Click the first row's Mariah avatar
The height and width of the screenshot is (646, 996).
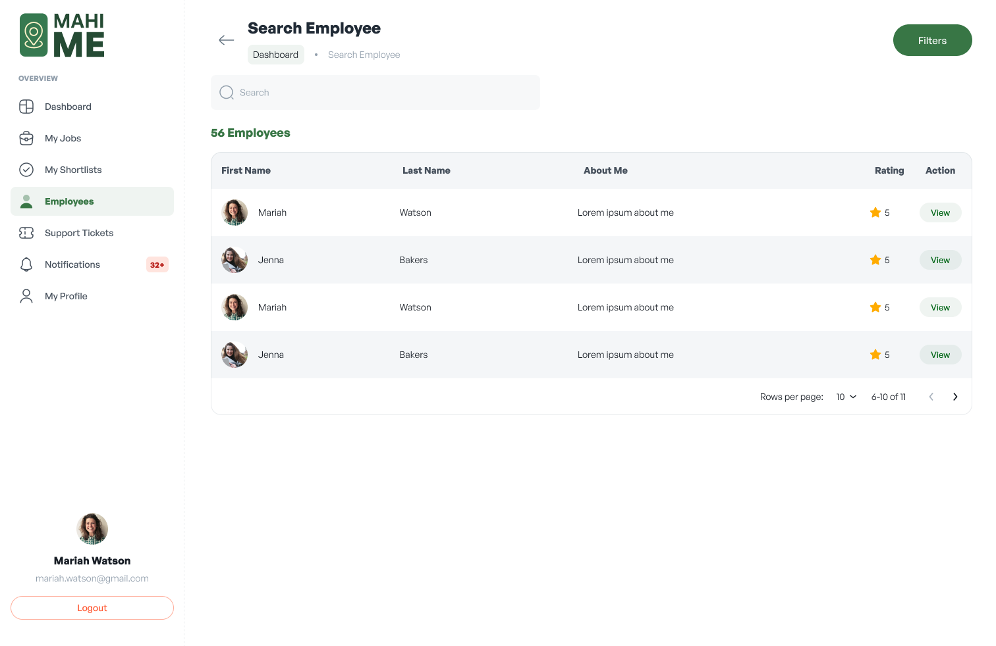pyautogui.click(x=235, y=212)
